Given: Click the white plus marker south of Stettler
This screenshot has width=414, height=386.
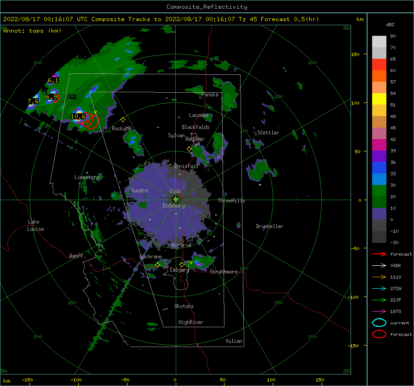Looking at the screenshot, I should coord(260,185).
